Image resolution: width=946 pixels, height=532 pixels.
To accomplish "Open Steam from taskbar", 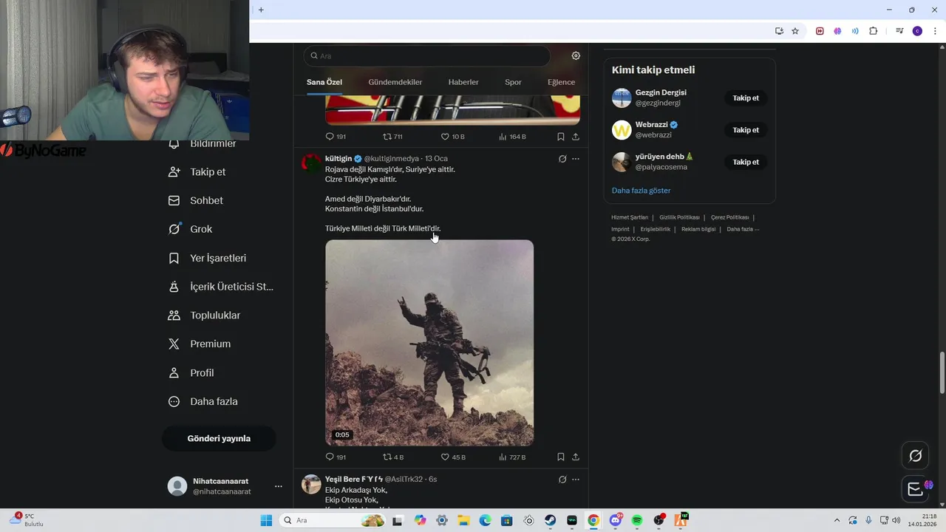I will click(551, 520).
